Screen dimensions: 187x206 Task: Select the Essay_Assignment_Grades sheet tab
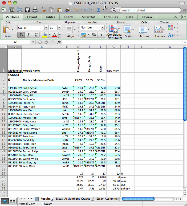pos(73,199)
